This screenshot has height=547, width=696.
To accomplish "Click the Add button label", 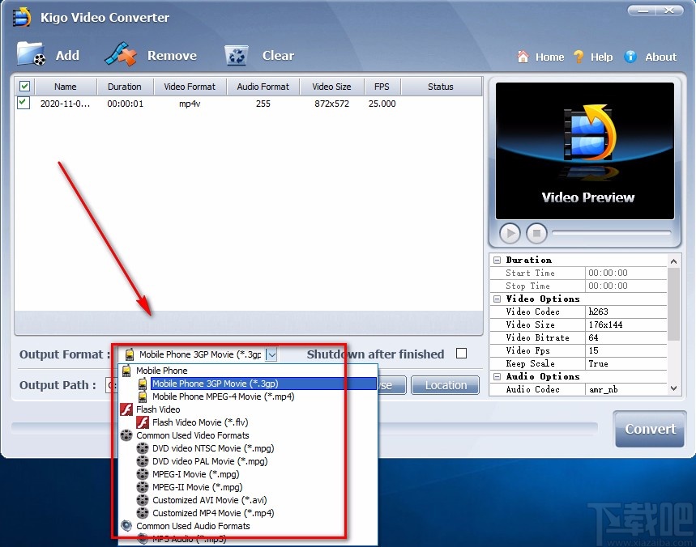I will tap(67, 55).
